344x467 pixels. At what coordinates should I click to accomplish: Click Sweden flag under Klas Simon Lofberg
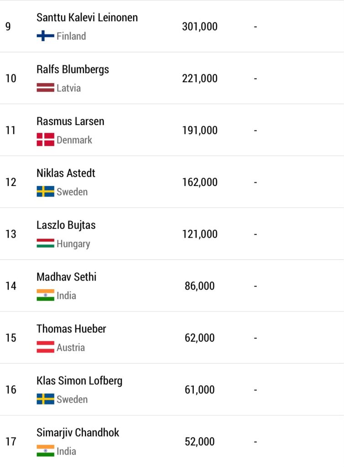45,399
